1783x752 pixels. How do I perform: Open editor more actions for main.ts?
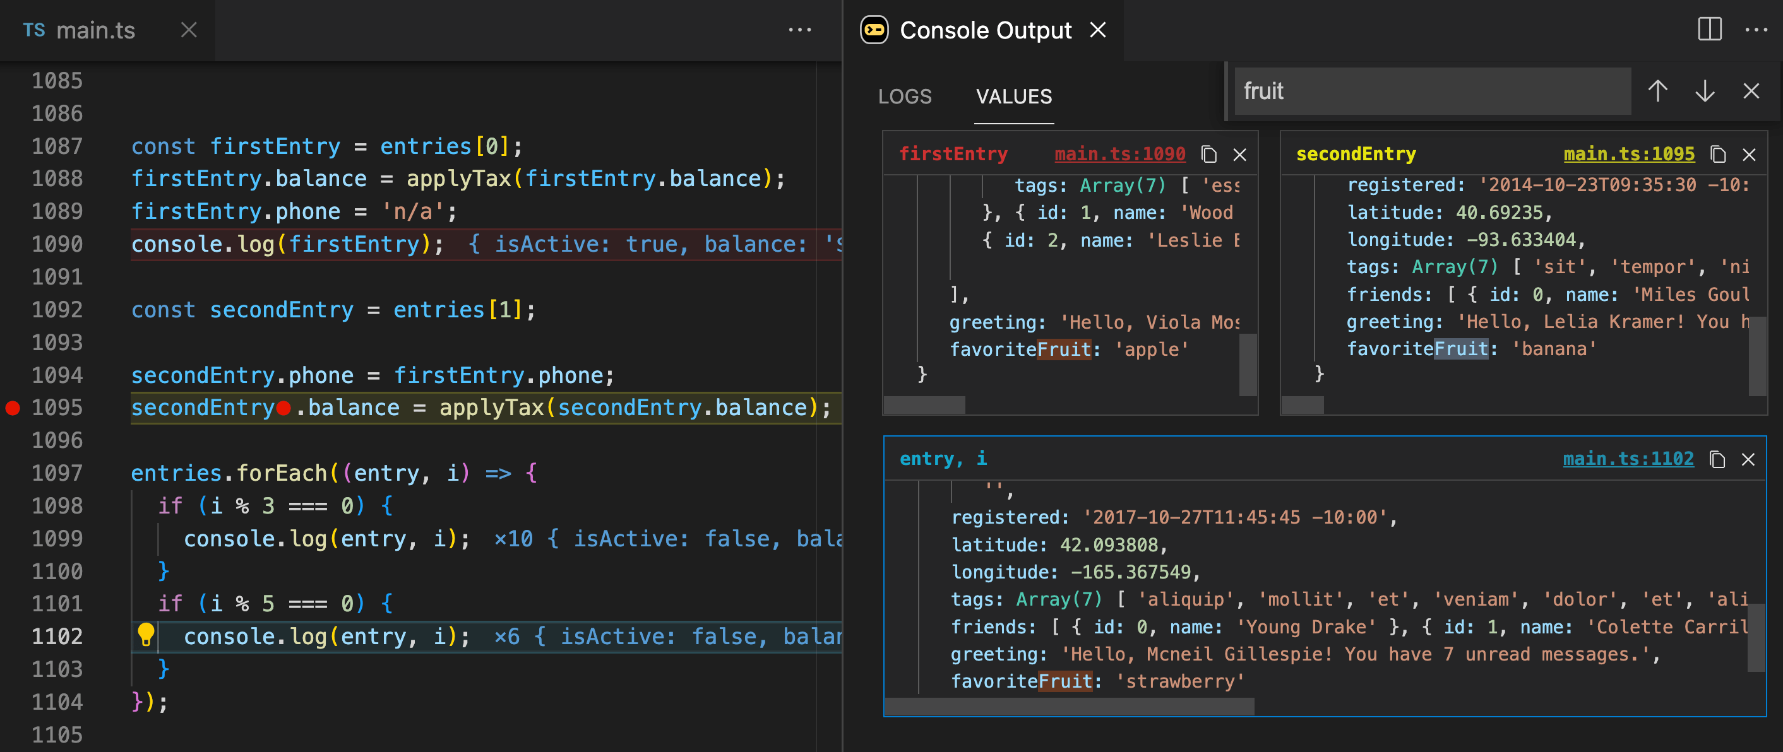coord(799,30)
